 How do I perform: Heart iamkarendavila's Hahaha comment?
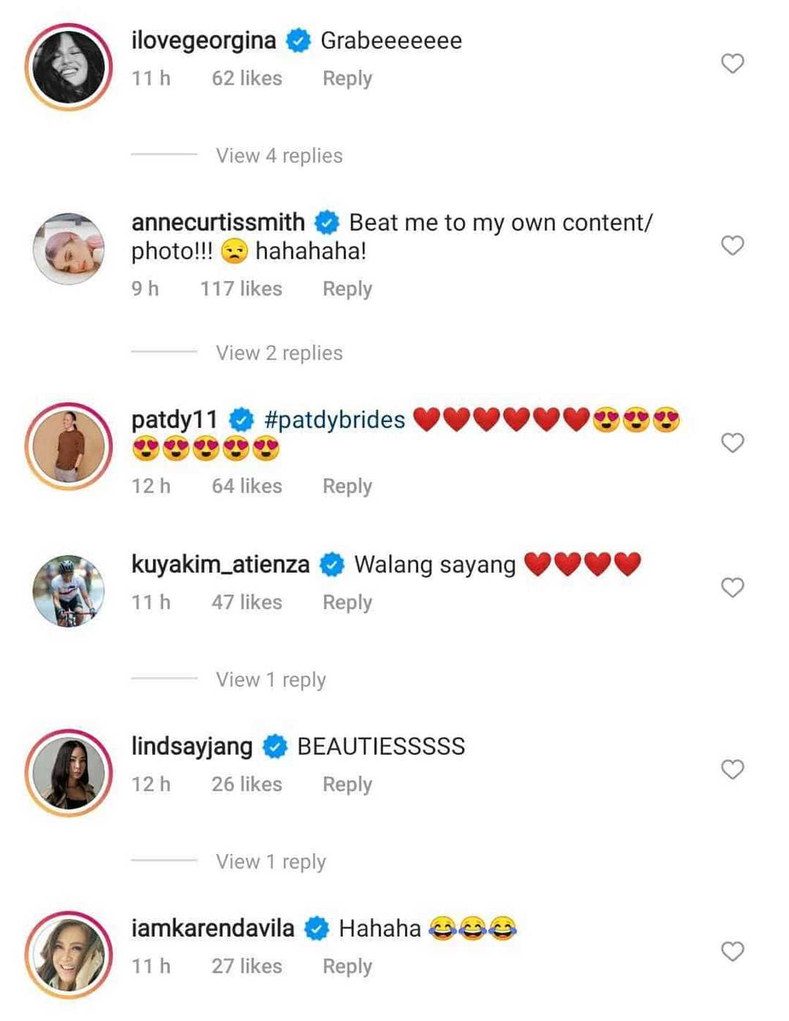733,951
